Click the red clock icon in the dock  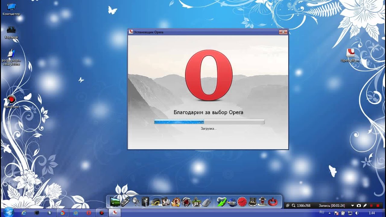point(242,201)
